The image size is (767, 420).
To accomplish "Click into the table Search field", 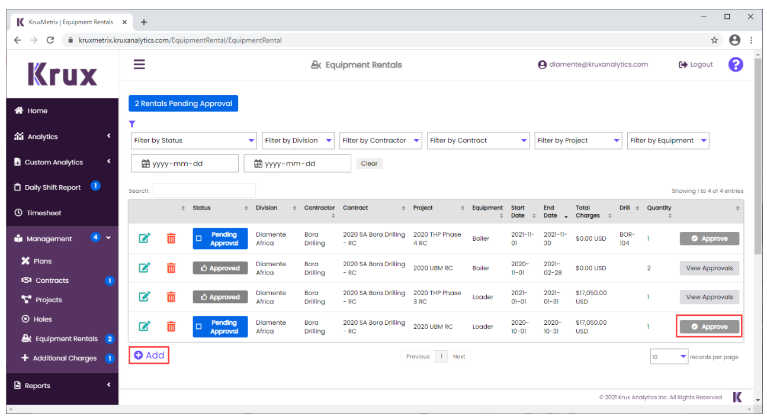I will [204, 190].
